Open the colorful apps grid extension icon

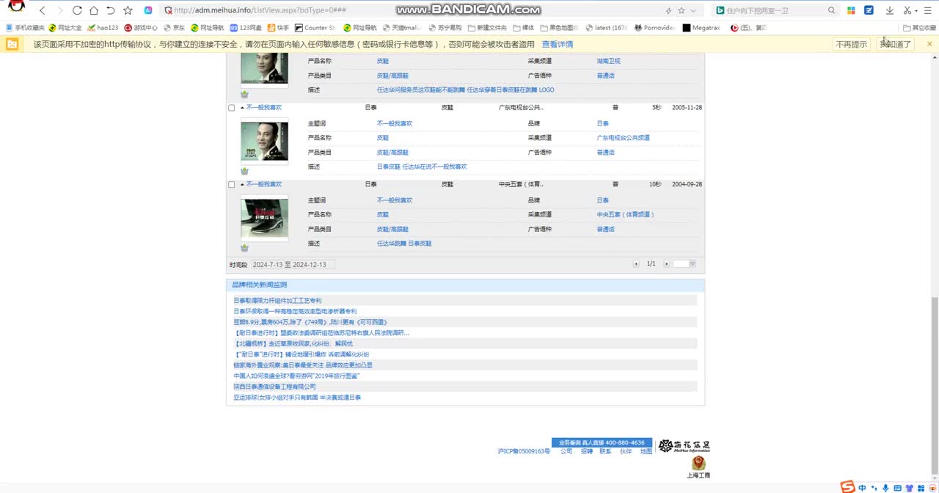click(851, 10)
